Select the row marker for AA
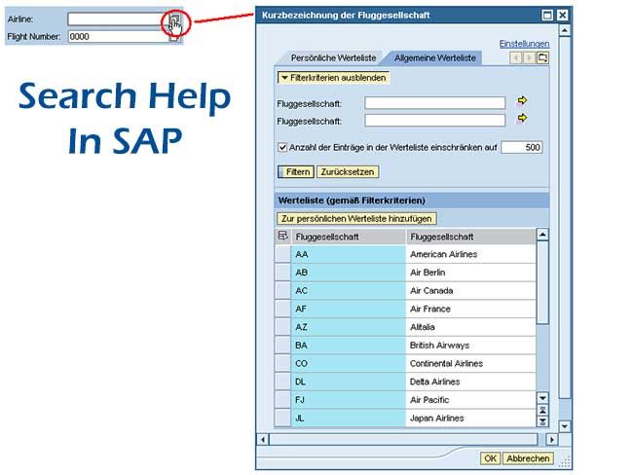Screen dimensions: 633x475 [283, 254]
